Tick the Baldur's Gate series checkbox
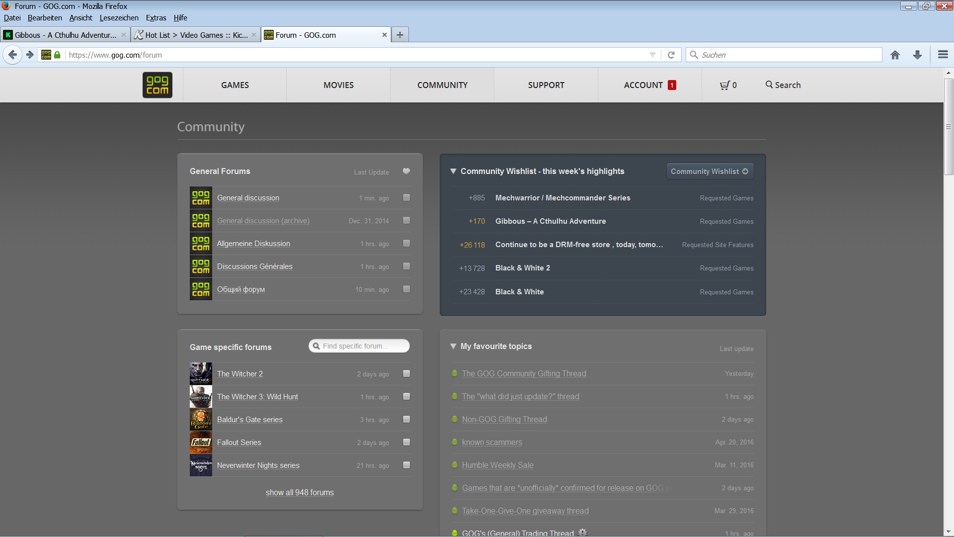 click(x=406, y=420)
